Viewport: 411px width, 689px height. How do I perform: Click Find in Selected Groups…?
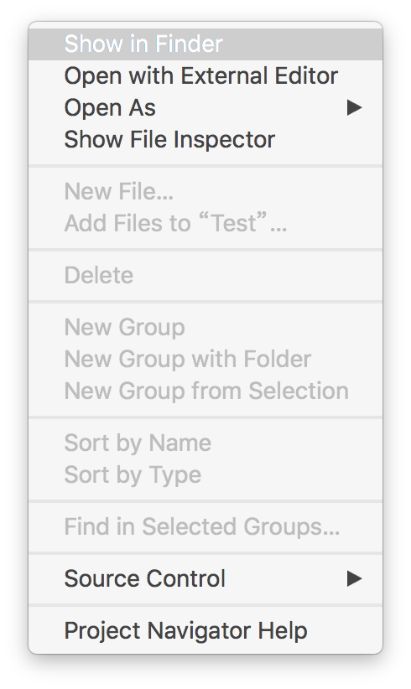tap(205, 526)
